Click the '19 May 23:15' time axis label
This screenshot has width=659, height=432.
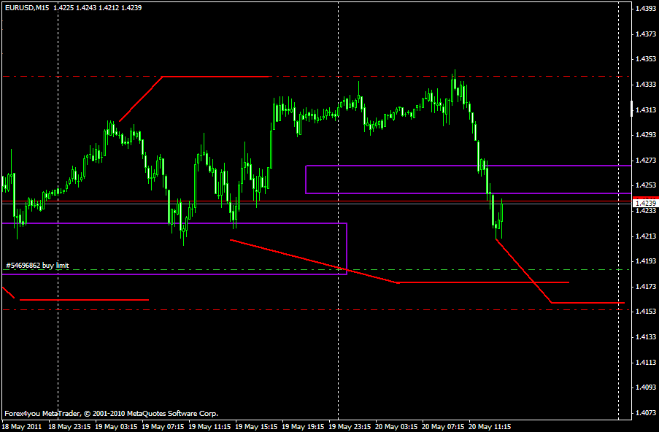350,427
